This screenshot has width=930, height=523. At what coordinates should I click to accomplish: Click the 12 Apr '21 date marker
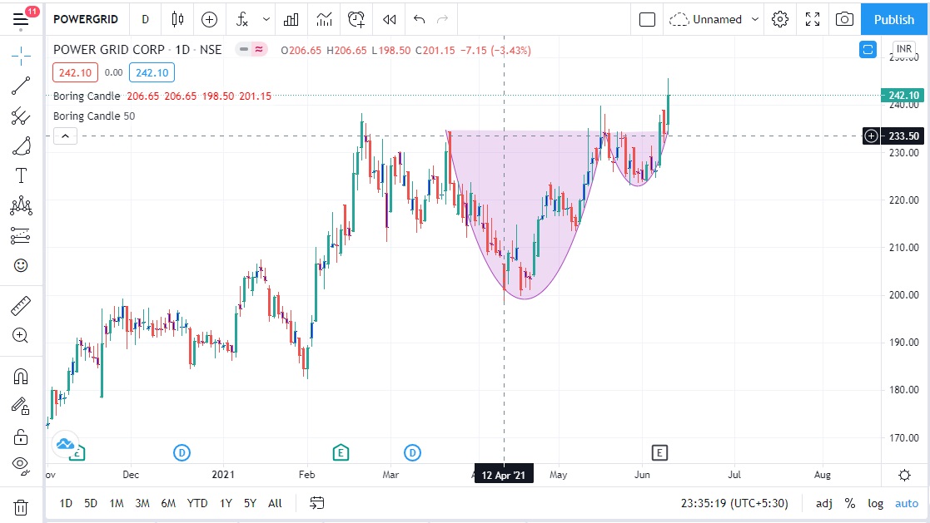coord(503,475)
